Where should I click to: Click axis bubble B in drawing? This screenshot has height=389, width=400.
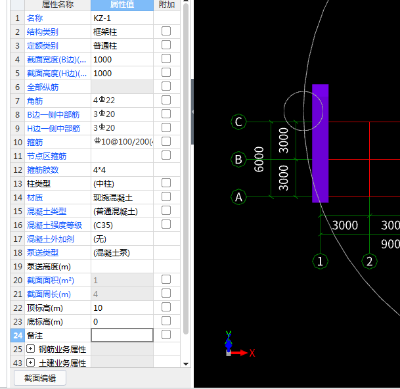tap(238, 159)
